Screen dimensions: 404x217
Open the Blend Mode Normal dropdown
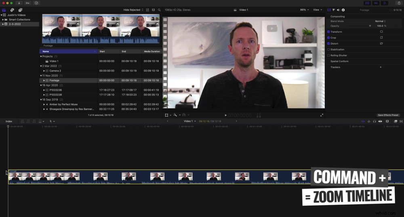click(x=380, y=21)
